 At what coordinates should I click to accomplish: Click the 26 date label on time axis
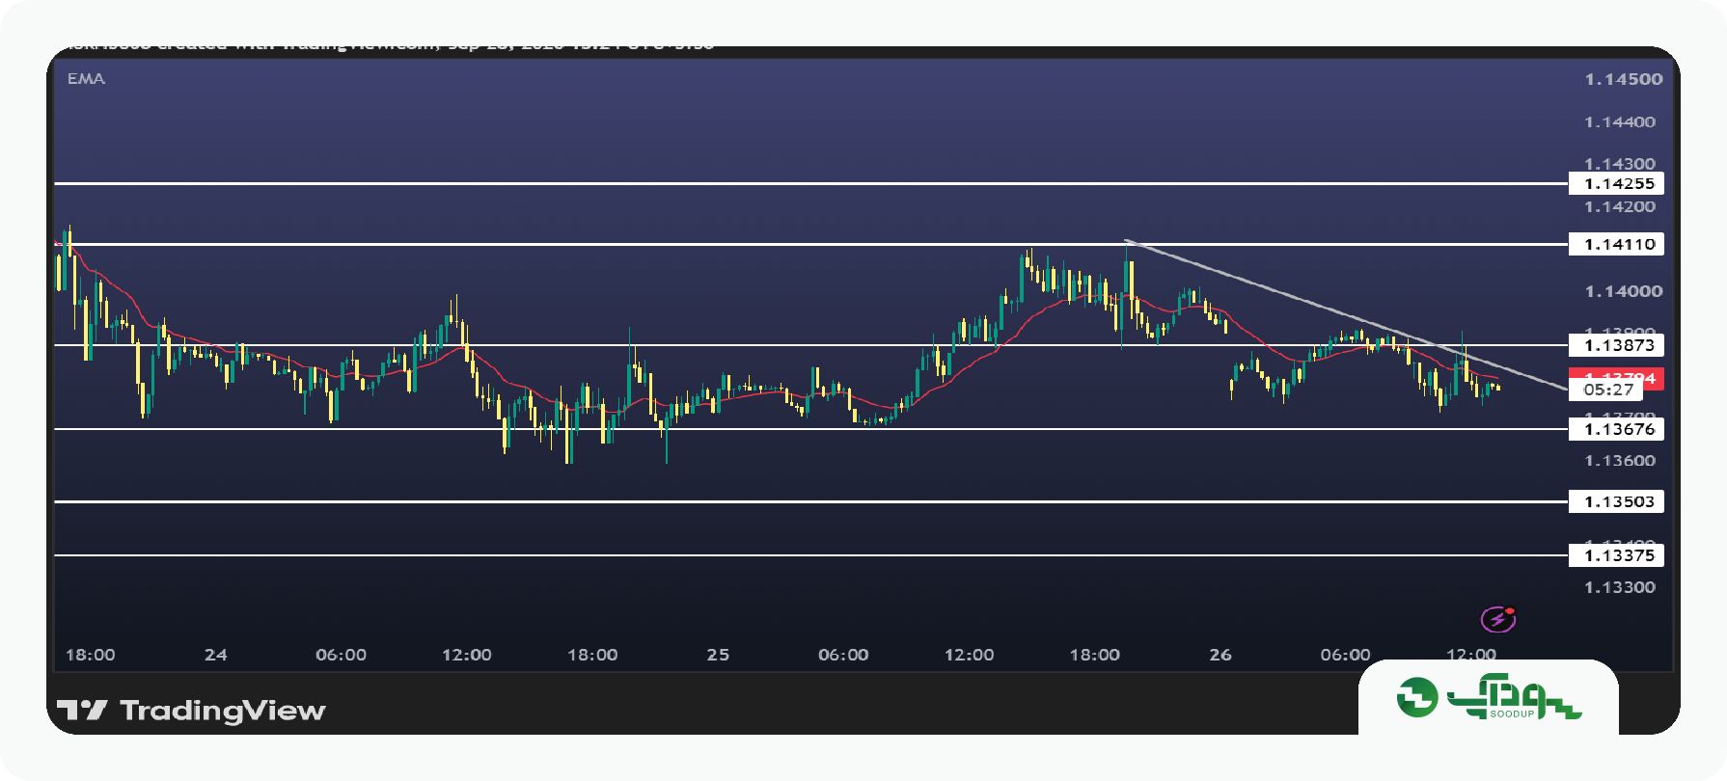(x=1220, y=655)
